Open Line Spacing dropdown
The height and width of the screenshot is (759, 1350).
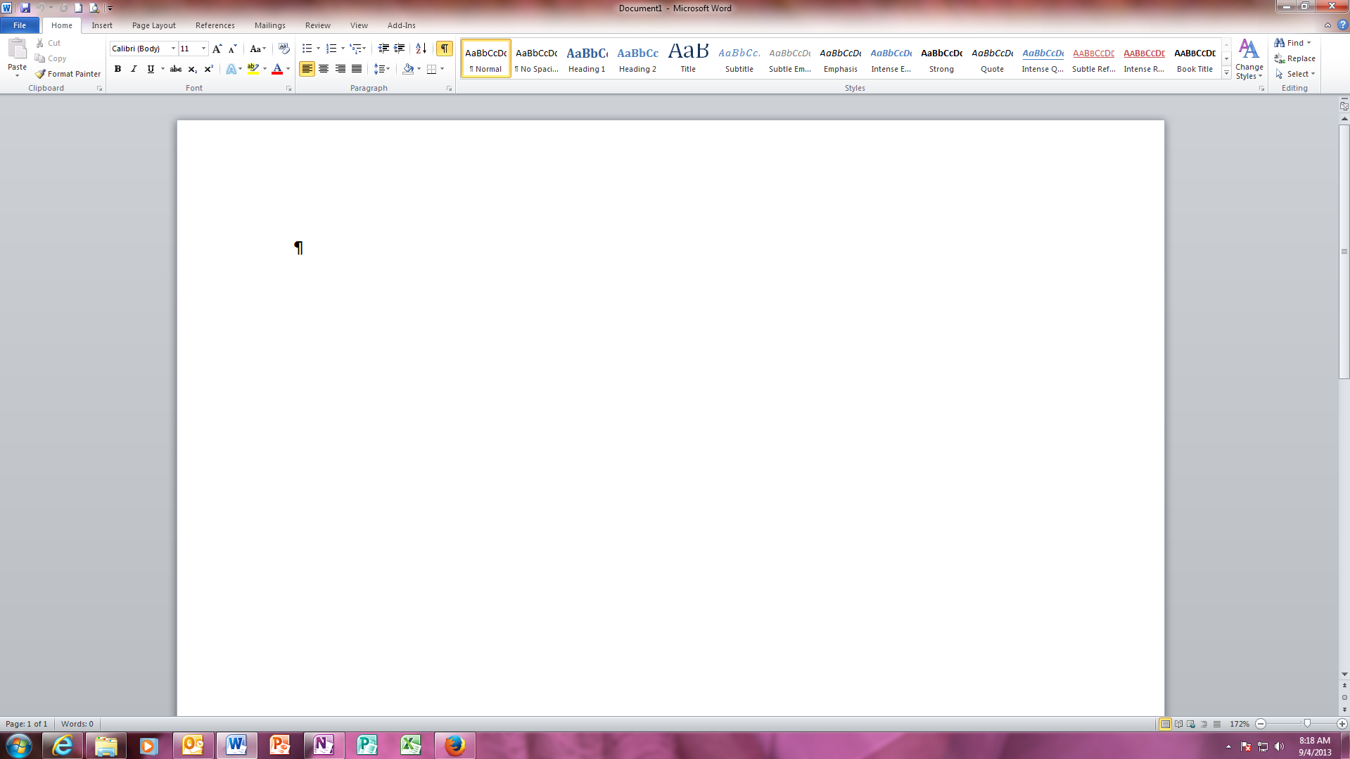[x=382, y=69]
